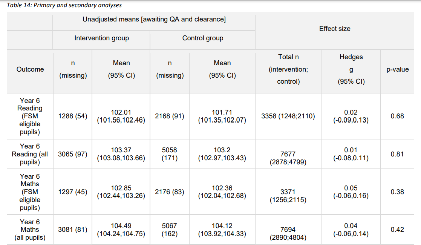Select the 'p-value' column header
Screen dimensions: 421x245
398,69
